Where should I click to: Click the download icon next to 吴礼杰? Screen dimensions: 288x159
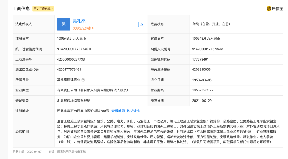141,24
